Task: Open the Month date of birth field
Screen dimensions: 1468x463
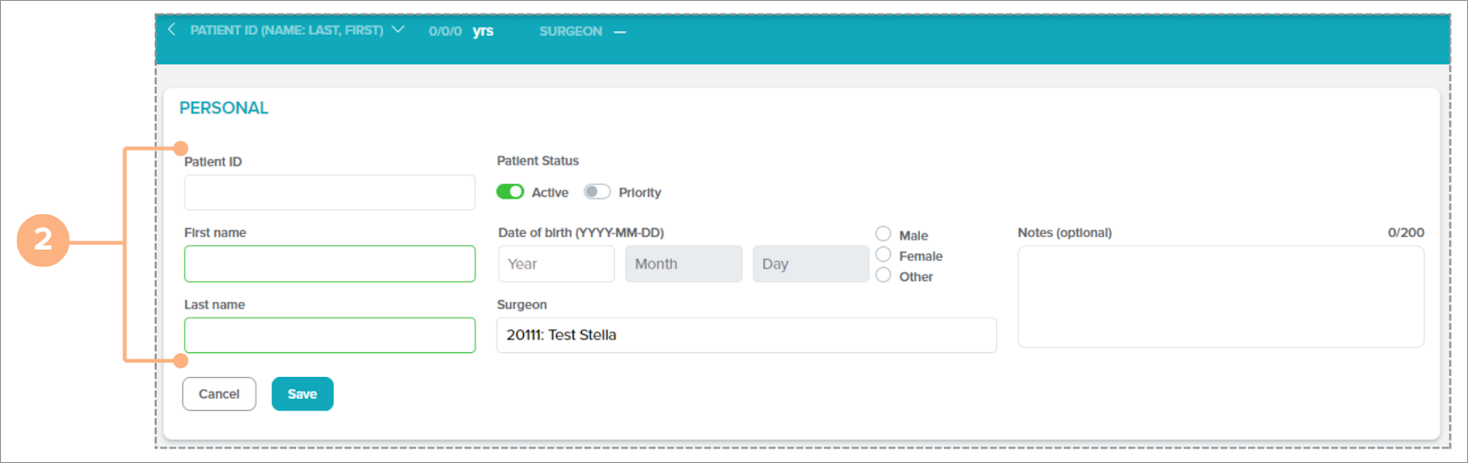Action: (x=683, y=264)
